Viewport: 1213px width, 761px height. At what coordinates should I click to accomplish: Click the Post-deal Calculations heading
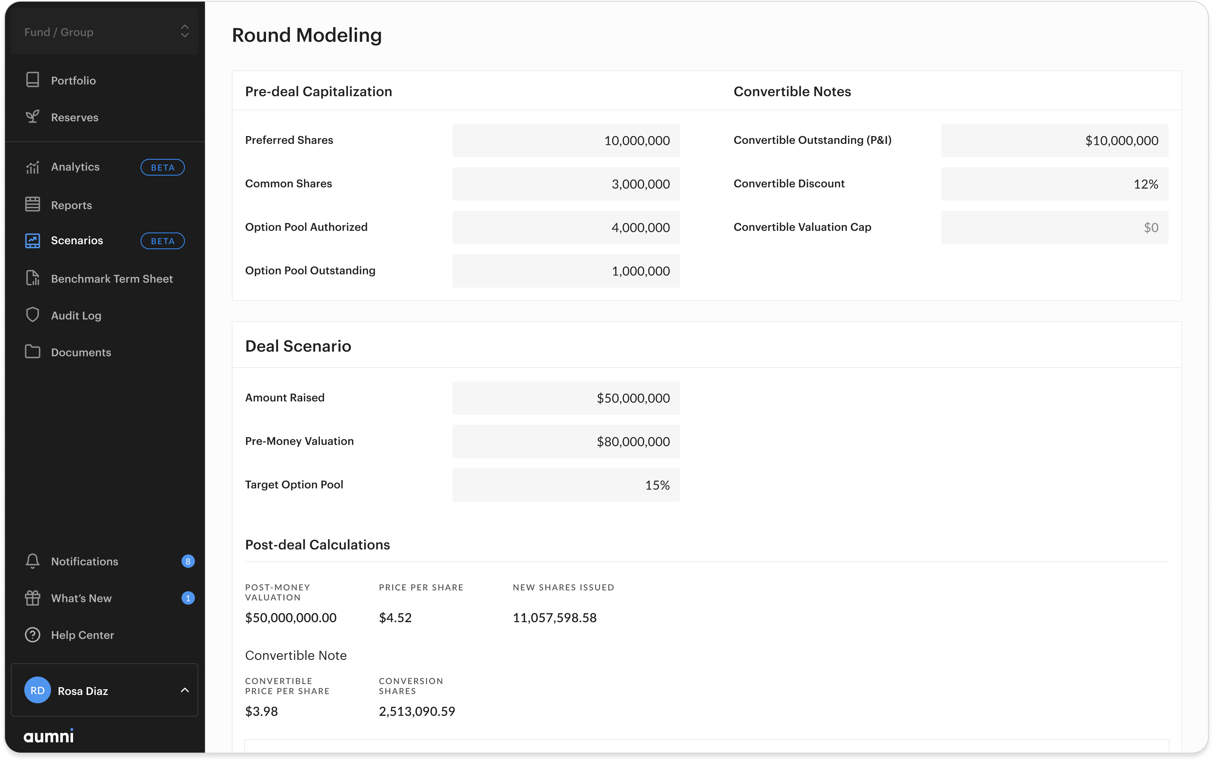pos(318,545)
